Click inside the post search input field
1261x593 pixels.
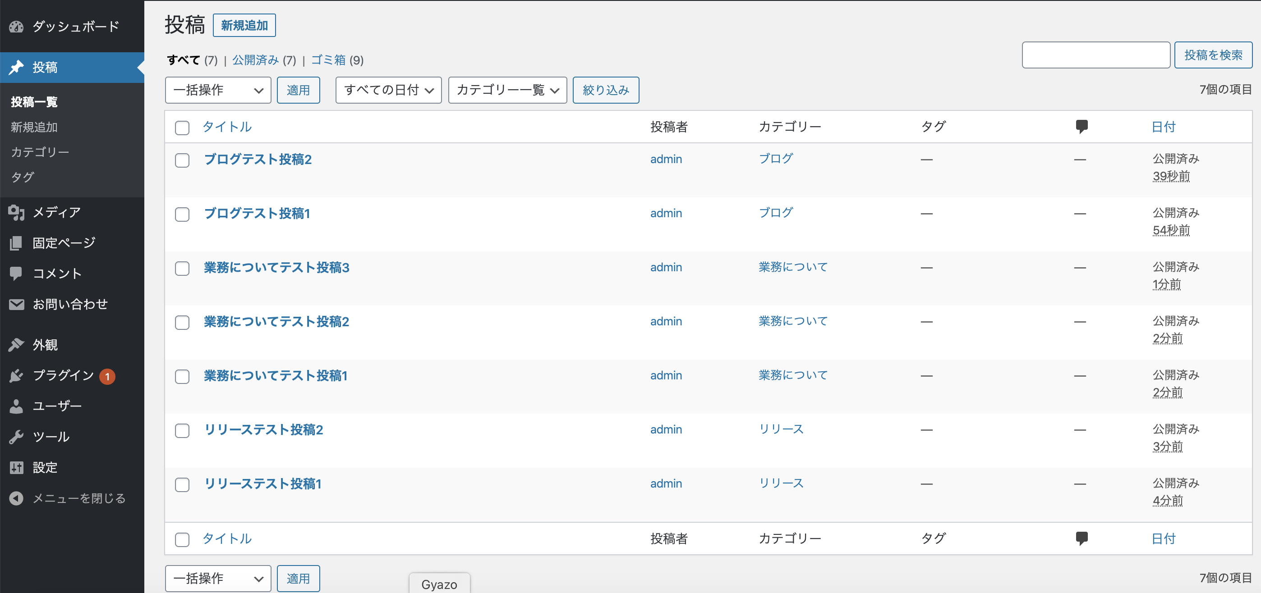pos(1095,55)
